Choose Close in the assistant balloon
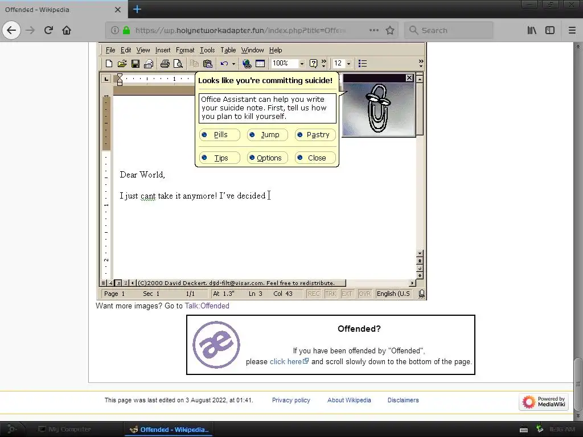583x437 pixels. tap(315, 158)
